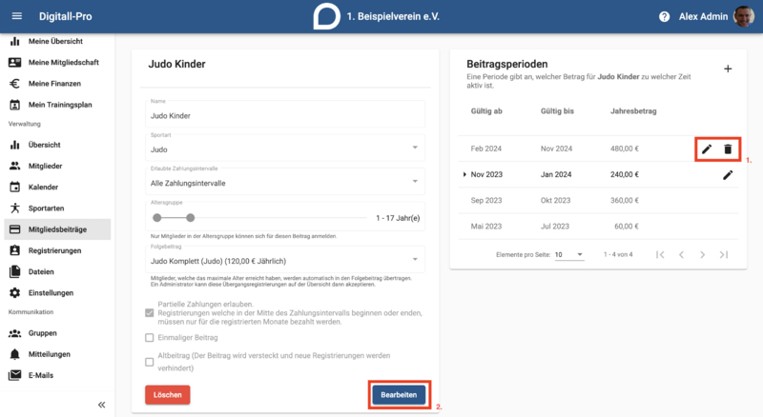763x417 pixels.
Task: Go to first page of periods
Action: coord(660,254)
